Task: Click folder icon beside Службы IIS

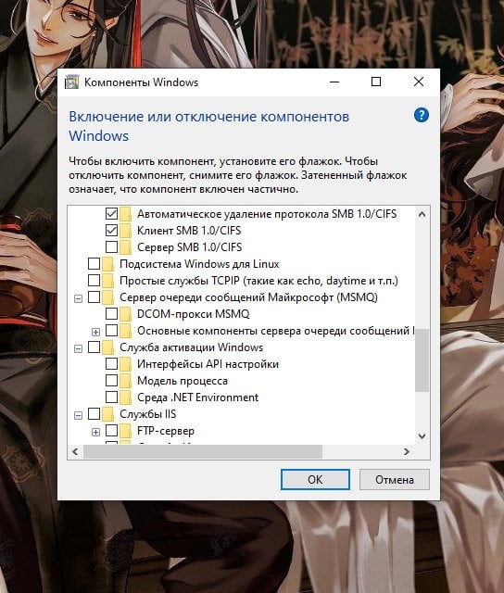Action: tap(108, 414)
